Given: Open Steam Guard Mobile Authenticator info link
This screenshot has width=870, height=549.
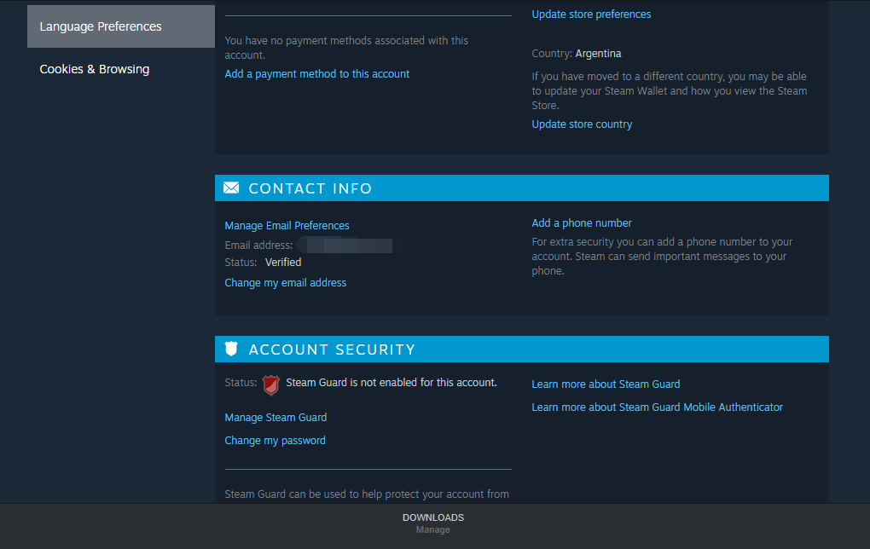Looking at the screenshot, I should click(658, 407).
